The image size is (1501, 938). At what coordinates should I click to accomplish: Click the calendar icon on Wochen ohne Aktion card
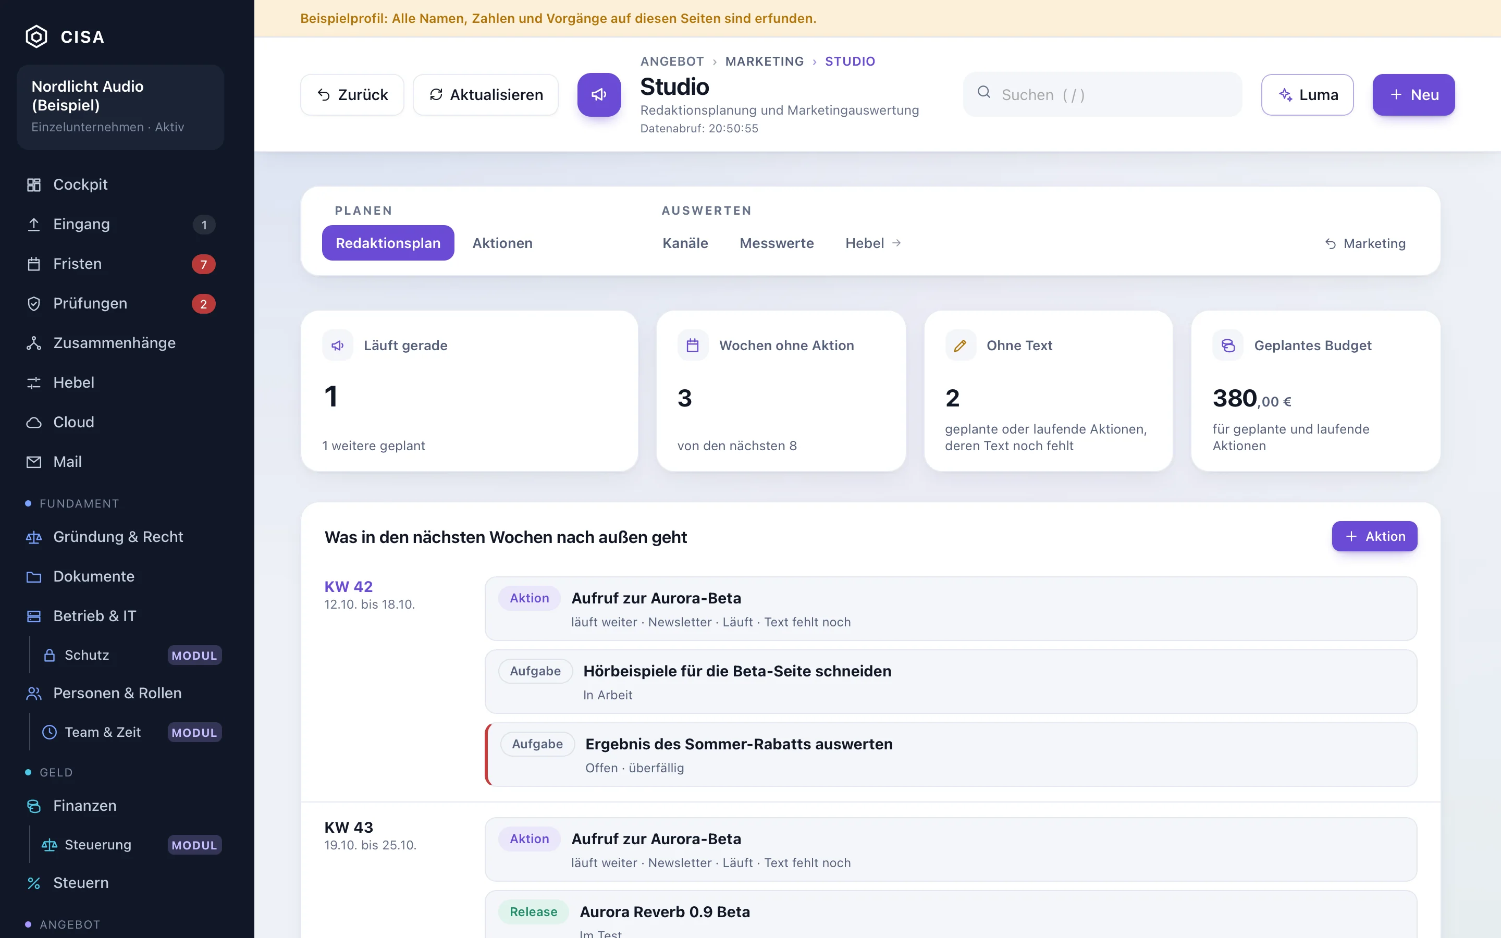pos(693,345)
